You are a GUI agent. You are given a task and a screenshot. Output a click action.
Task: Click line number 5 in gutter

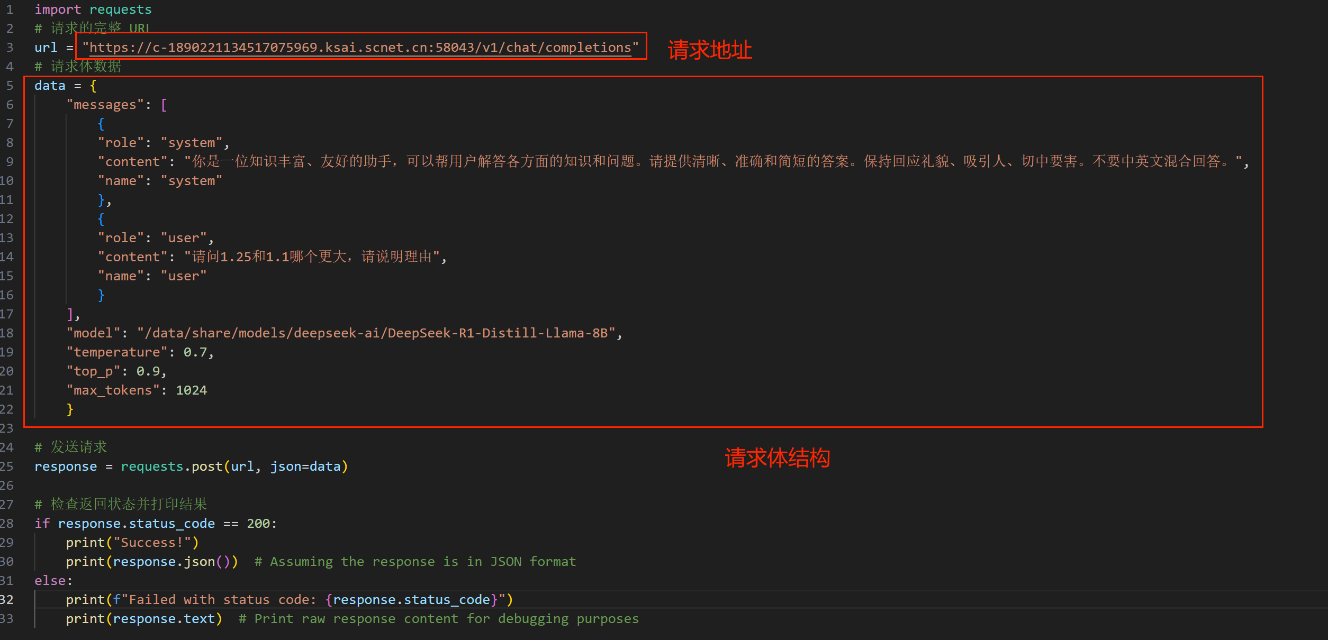tap(10, 86)
